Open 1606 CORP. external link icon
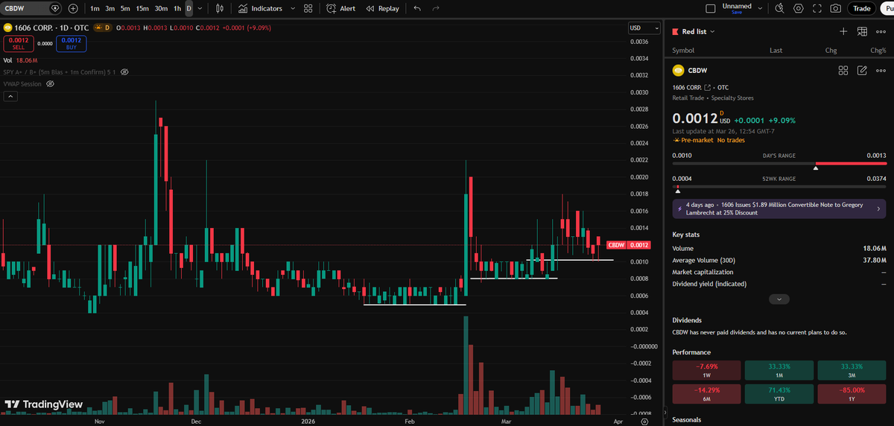This screenshot has height=426, width=894. click(x=708, y=87)
